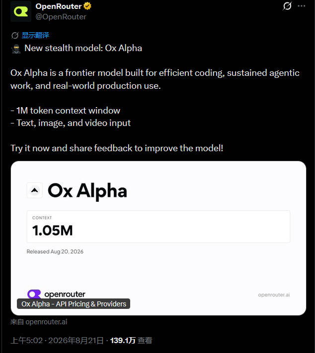Open Grok explain icon at top right
Viewport: 315px width, 353px height.
point(287,6)
